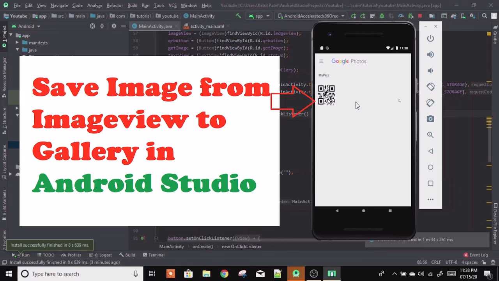Click the emulator sidebar Back triangle
The image size is (499, 281).
click(430, 151)
